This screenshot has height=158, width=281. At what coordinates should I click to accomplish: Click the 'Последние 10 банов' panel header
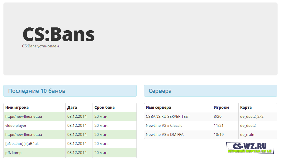[70, 91]
